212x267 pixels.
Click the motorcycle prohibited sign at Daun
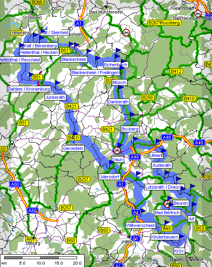117,150
